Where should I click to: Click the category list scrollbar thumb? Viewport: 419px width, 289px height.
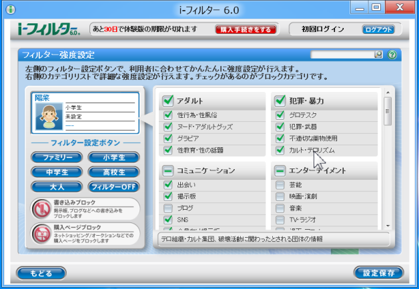click(x=388, y=111)
